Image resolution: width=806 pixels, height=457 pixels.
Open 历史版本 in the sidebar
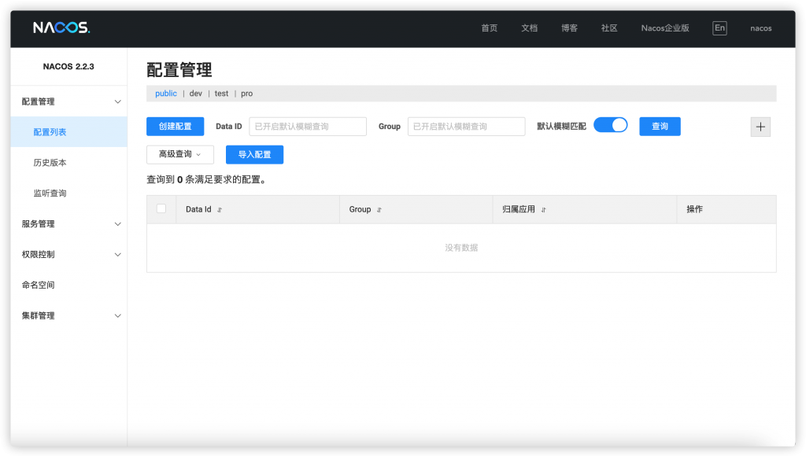point(50,163)
